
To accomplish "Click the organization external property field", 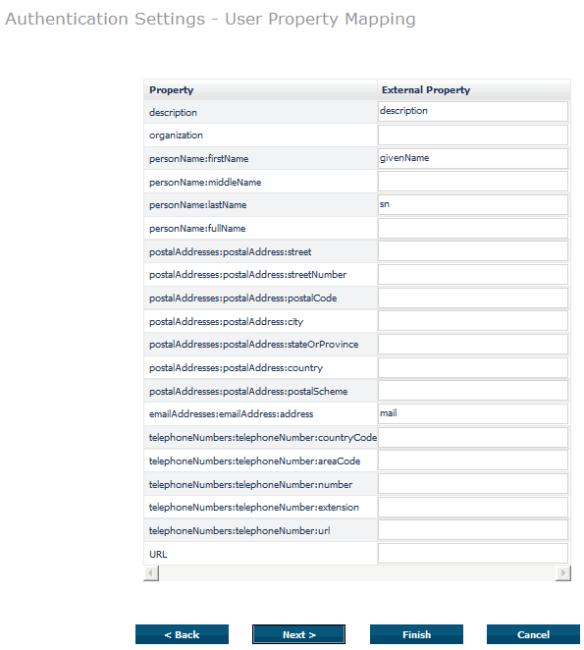I will pos(473,135).
